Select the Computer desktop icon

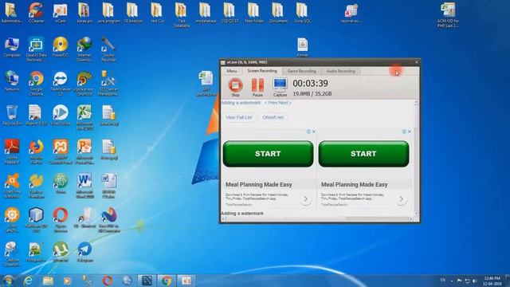[x=12, y=47]
